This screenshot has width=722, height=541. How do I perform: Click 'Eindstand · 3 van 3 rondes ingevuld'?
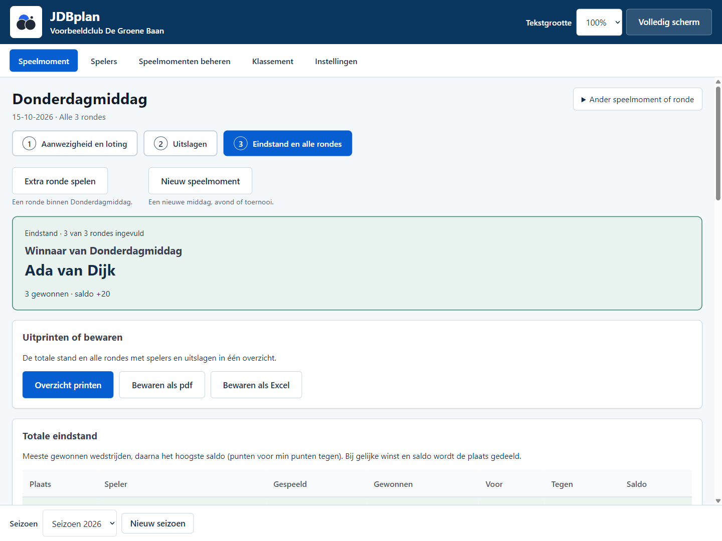pos(84,233)
